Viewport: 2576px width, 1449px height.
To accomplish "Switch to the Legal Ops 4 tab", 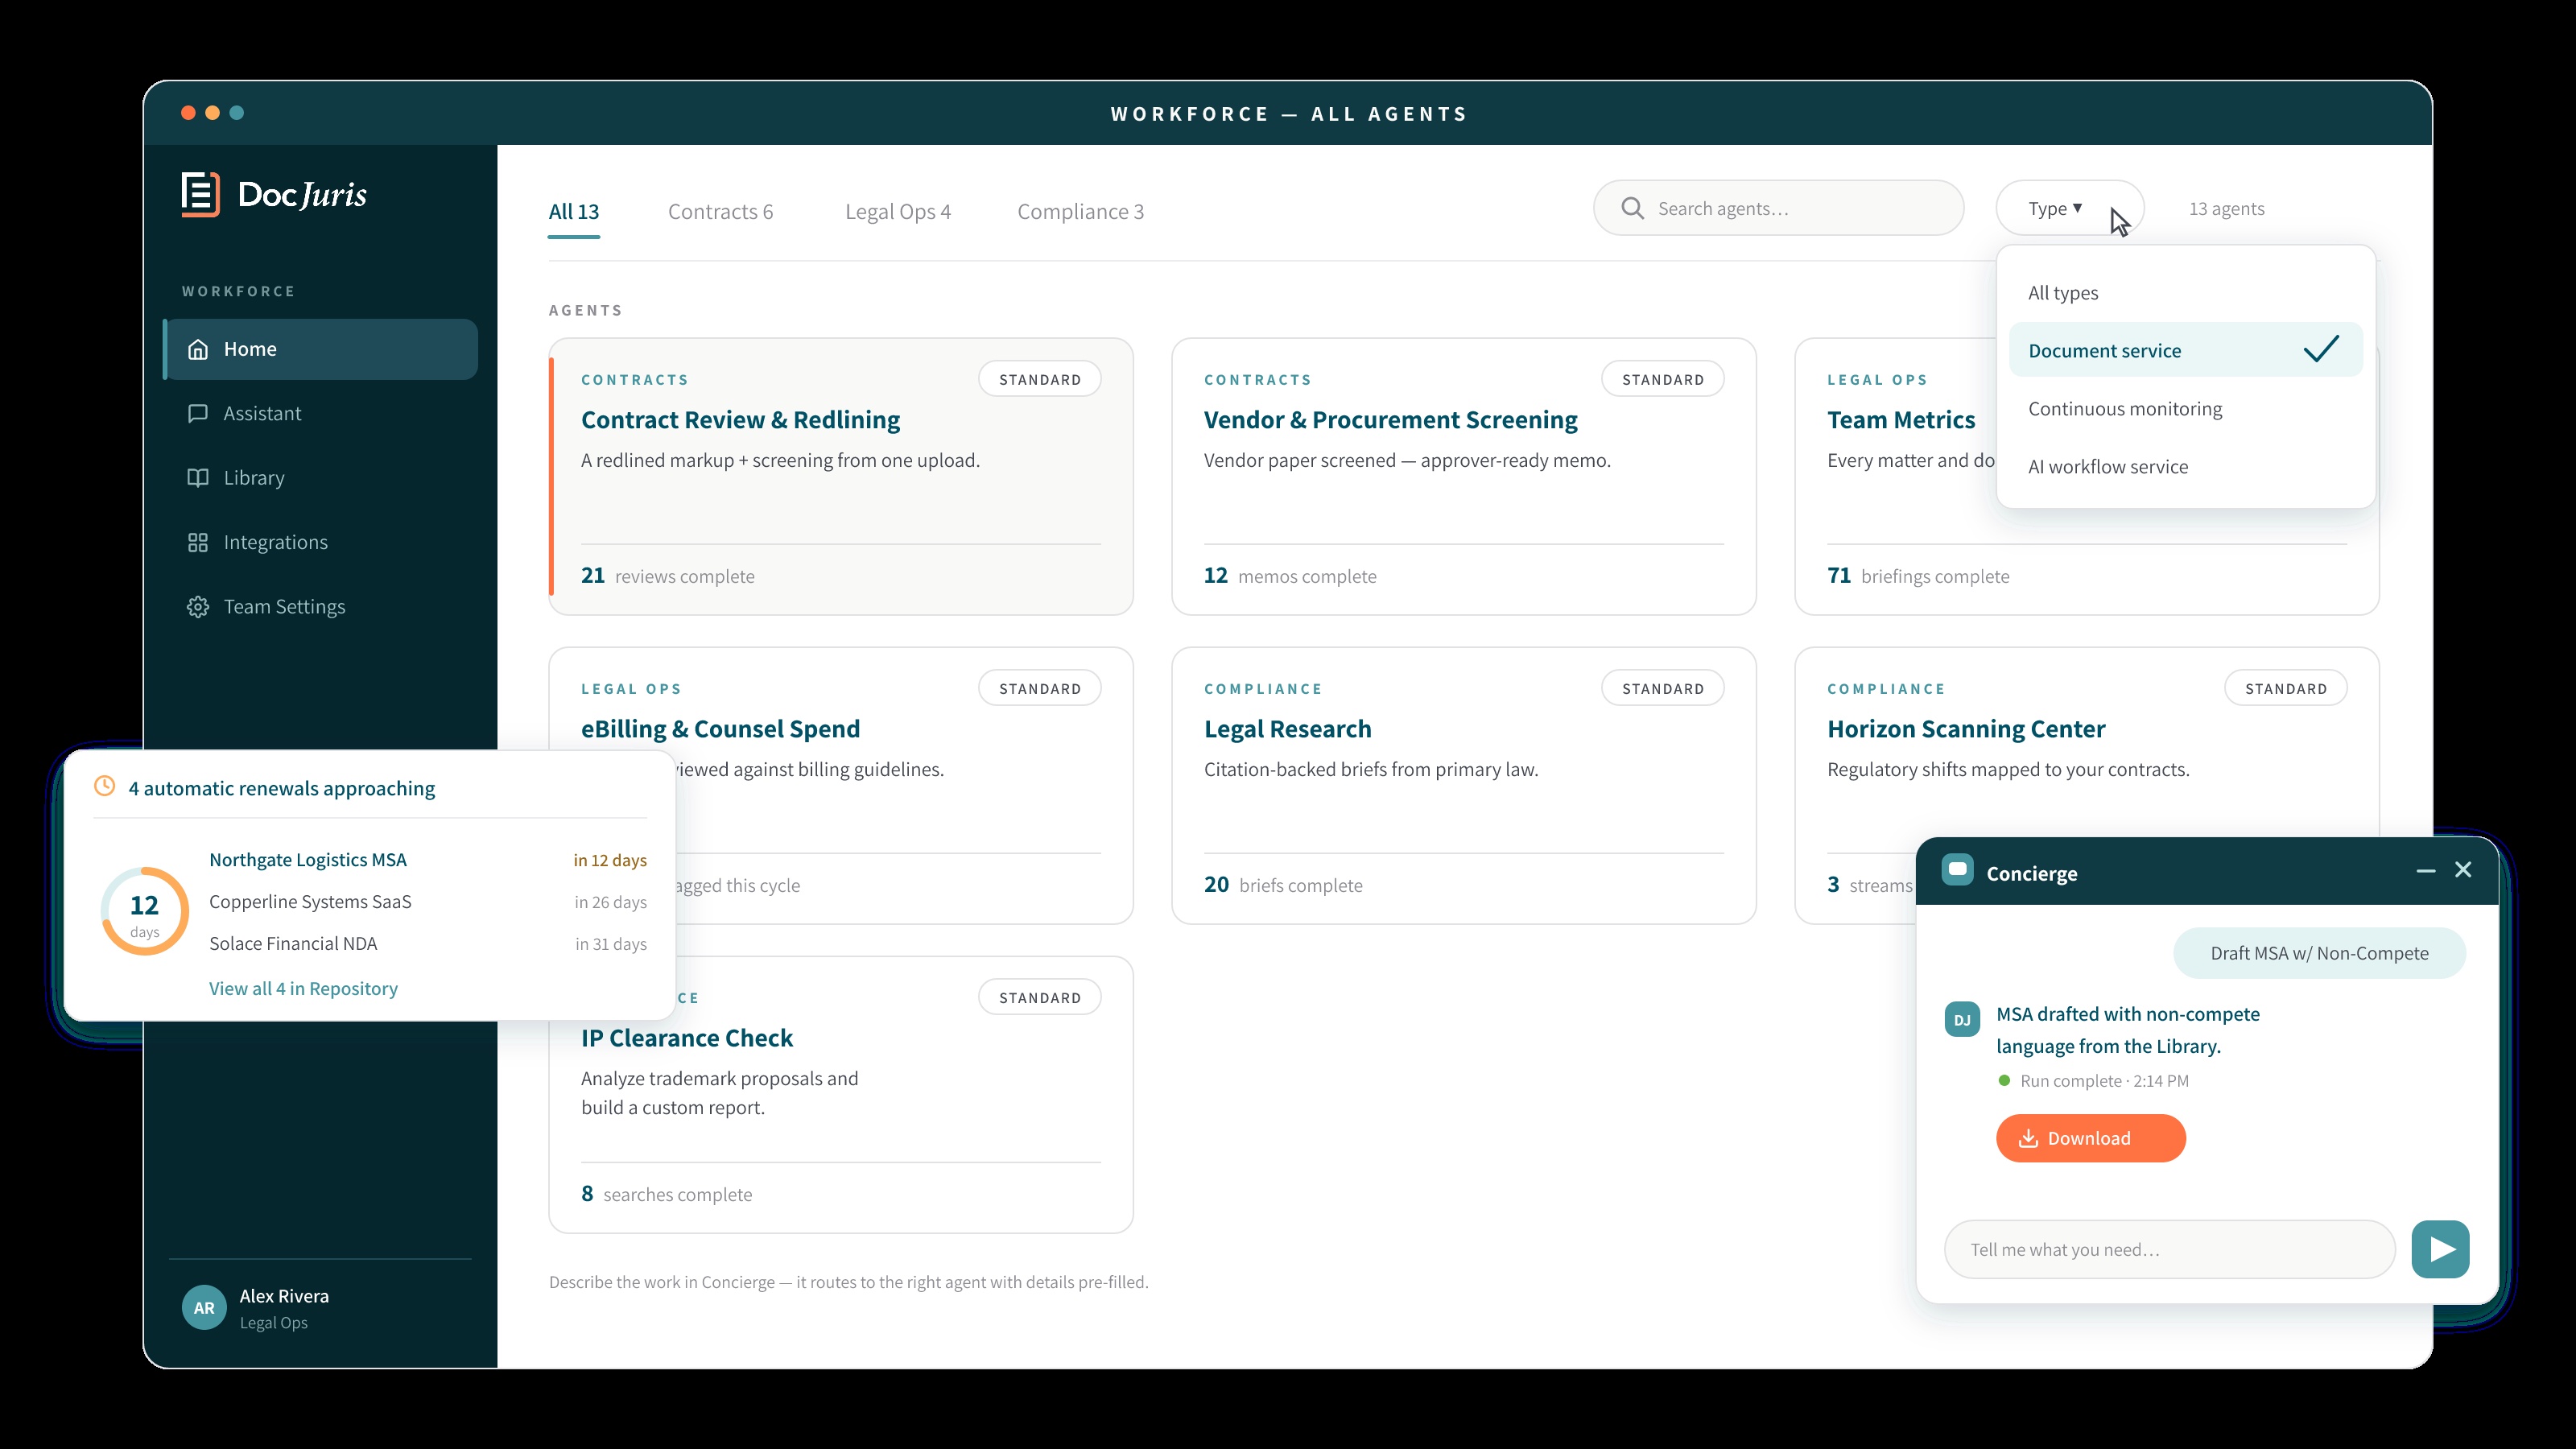I will pos(897,212).
